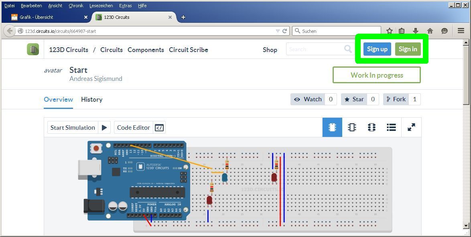The image size is (471, 237).
Task: Open the Ansicht menu
Action: tap(55, 6)
